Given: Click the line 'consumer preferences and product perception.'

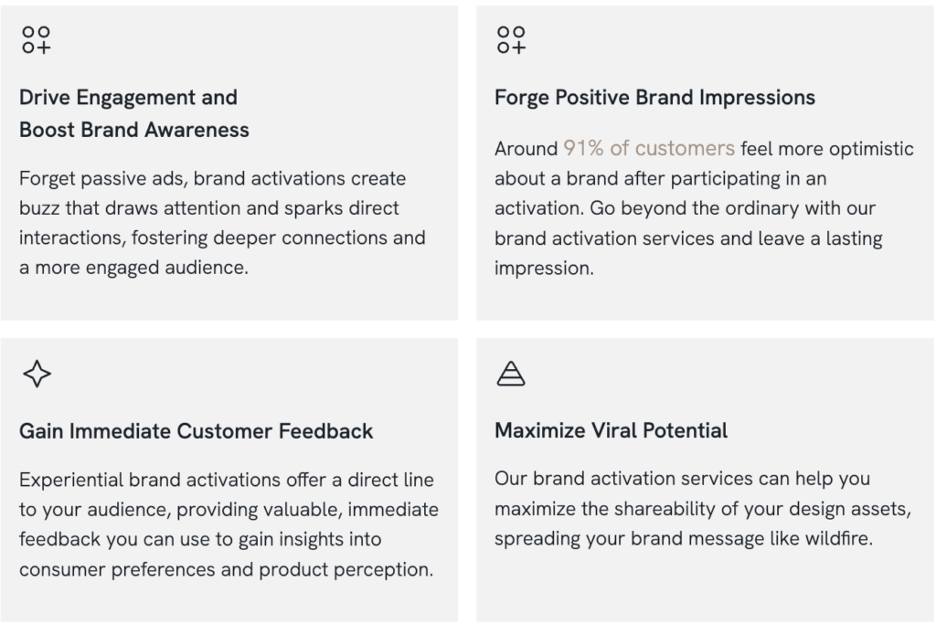Looking at the screenshot, I should (x=227, y=570).
